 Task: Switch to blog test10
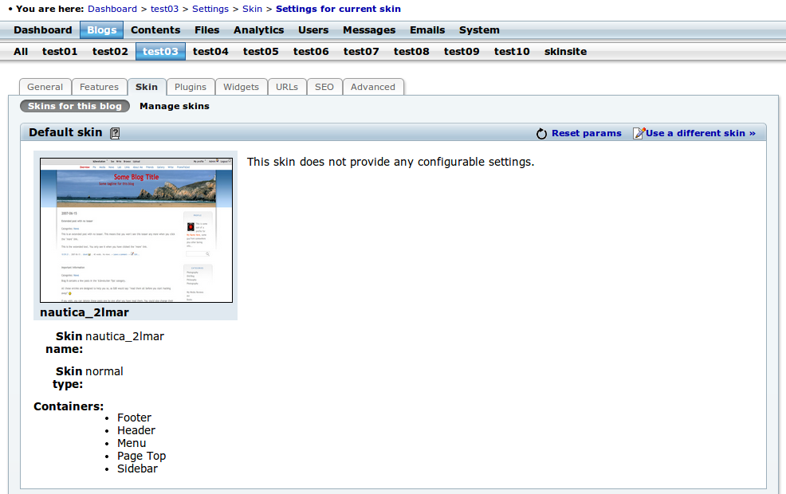pyautogui.click(x=512, y=52)
